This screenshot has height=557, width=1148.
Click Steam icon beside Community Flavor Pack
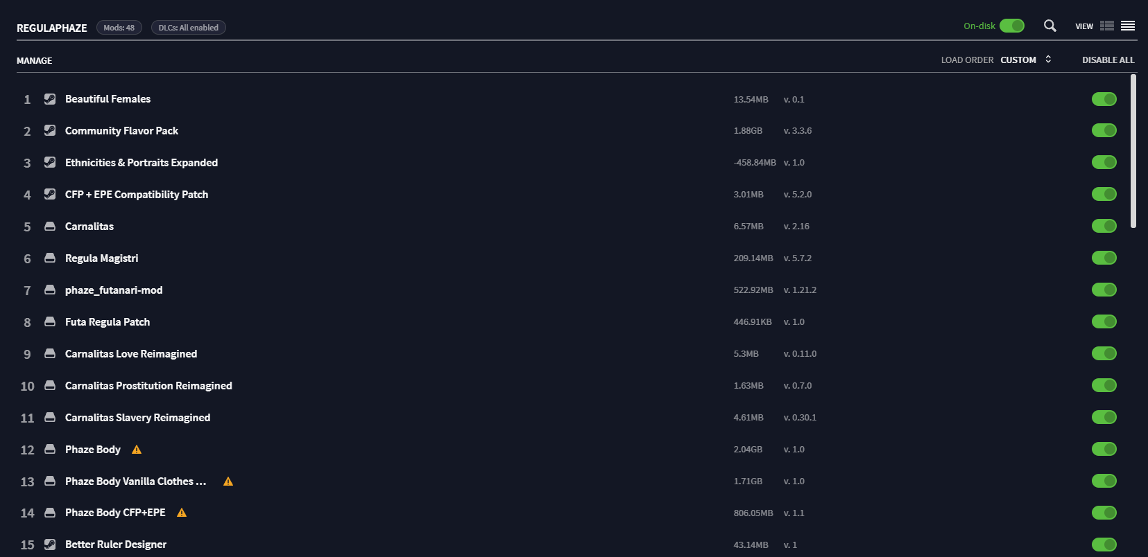tap(50, 130)
